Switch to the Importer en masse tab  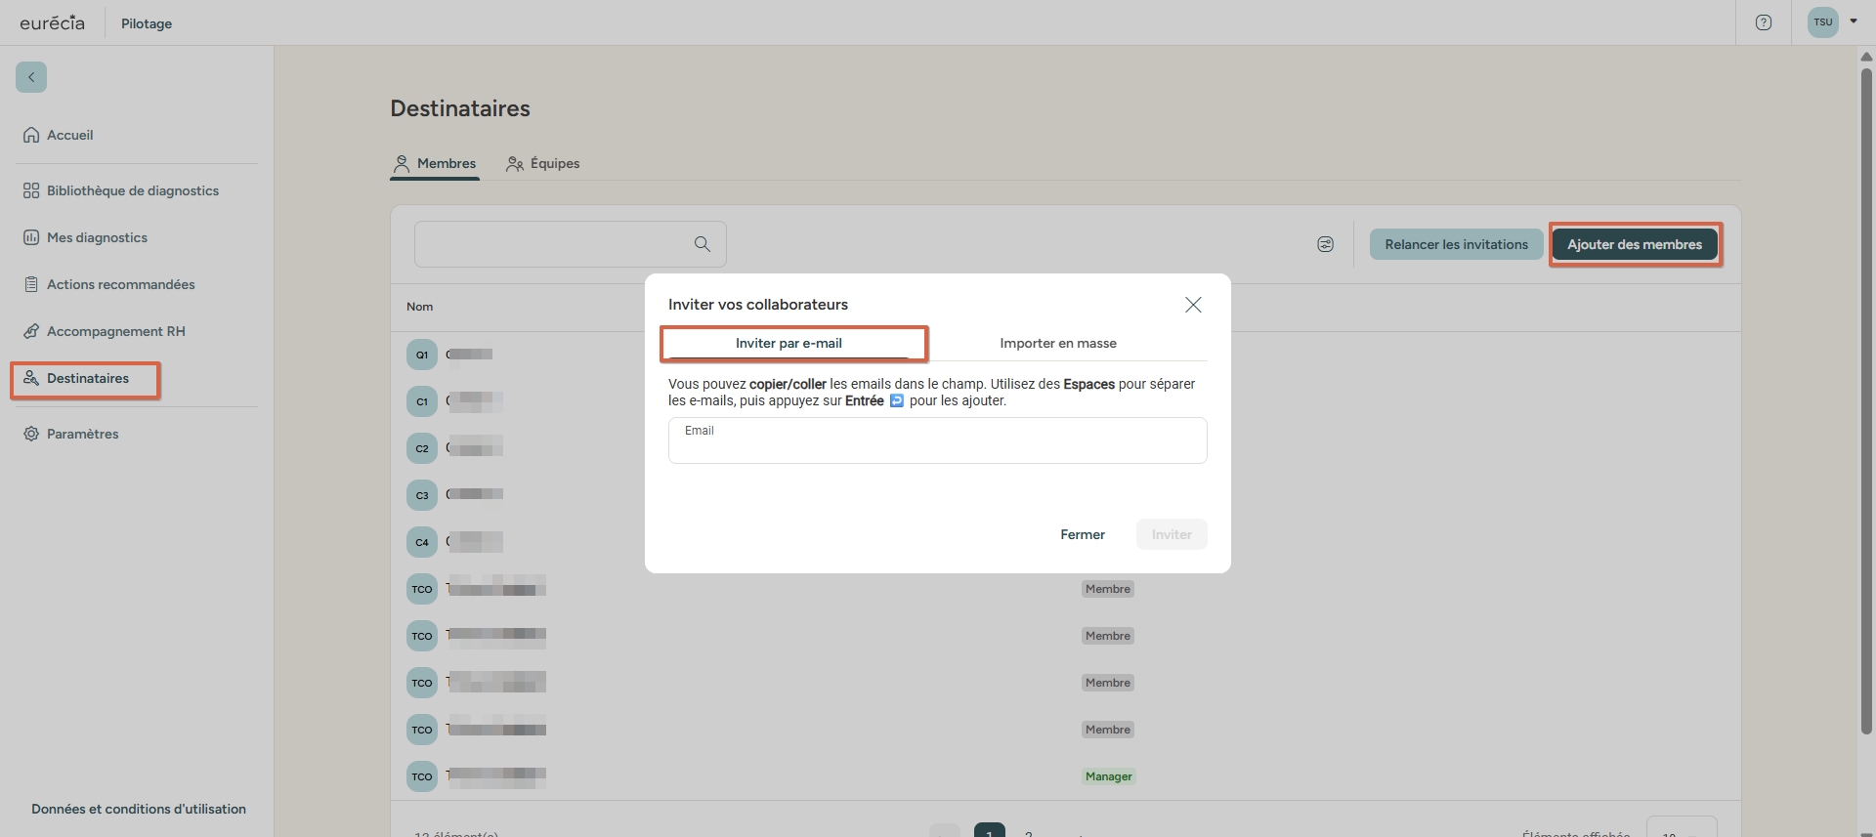[1057, 343]
